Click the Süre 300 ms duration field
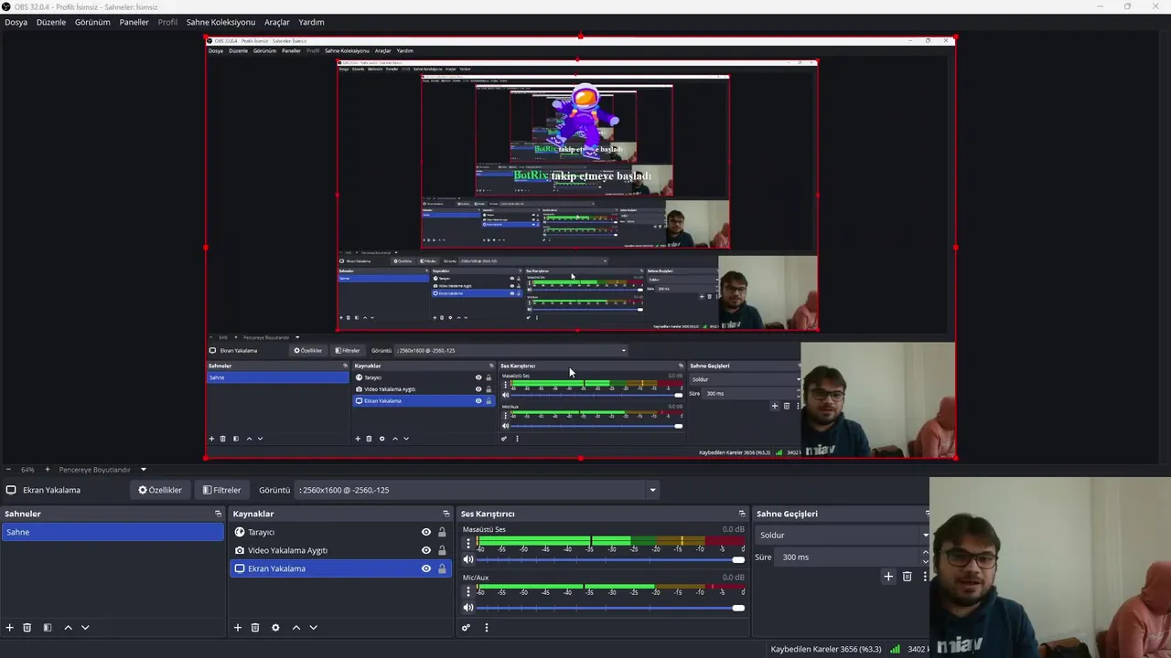Image resolution: width=1171 pixels, height=658 pixels. point(853,557)
